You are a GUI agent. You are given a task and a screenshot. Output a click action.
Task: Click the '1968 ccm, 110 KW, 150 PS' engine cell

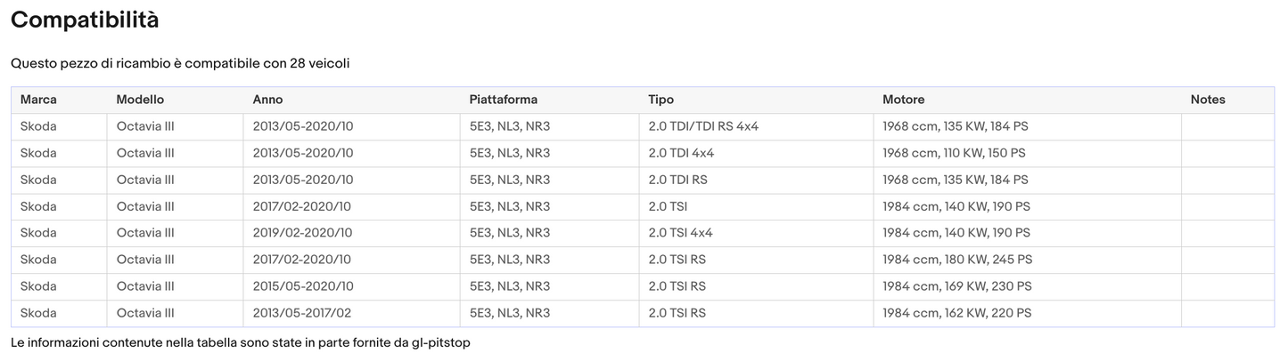[x=954, y=153]
